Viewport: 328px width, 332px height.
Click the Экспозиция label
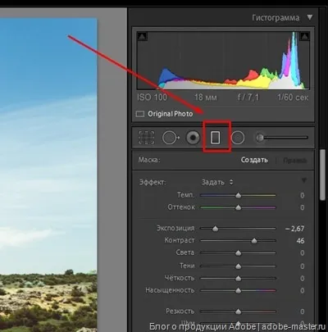click(x=175, y=228)
